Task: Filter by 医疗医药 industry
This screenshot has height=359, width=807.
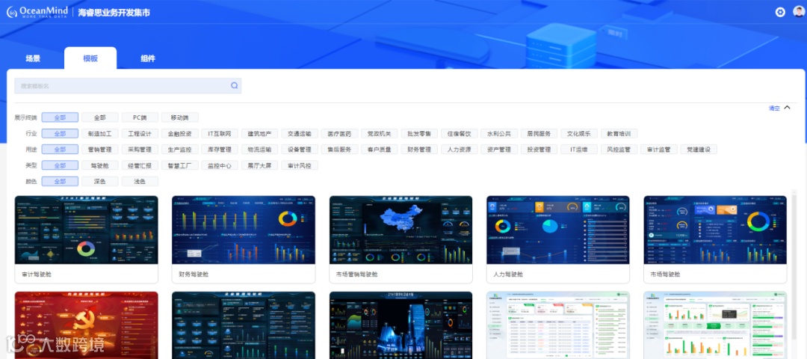Action: (340, 133)
